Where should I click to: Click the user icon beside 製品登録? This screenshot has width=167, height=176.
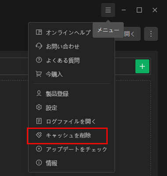(x=39, y=93)
